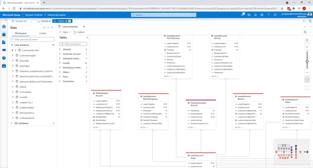Viewport: 313px width, 168px height.
Task: Open a new browser tab
Action: (44, 3)
